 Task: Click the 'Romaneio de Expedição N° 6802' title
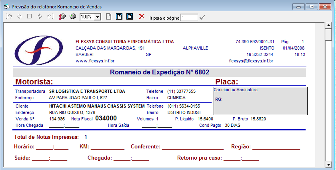point(160,72)
